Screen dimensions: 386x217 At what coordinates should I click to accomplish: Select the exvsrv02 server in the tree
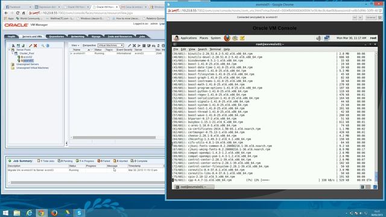tap(28, 57)
